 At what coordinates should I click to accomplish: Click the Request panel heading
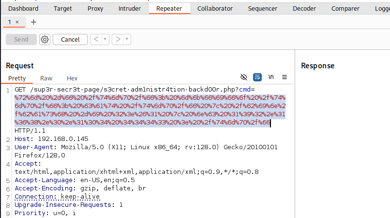click(x=20, y=66)
